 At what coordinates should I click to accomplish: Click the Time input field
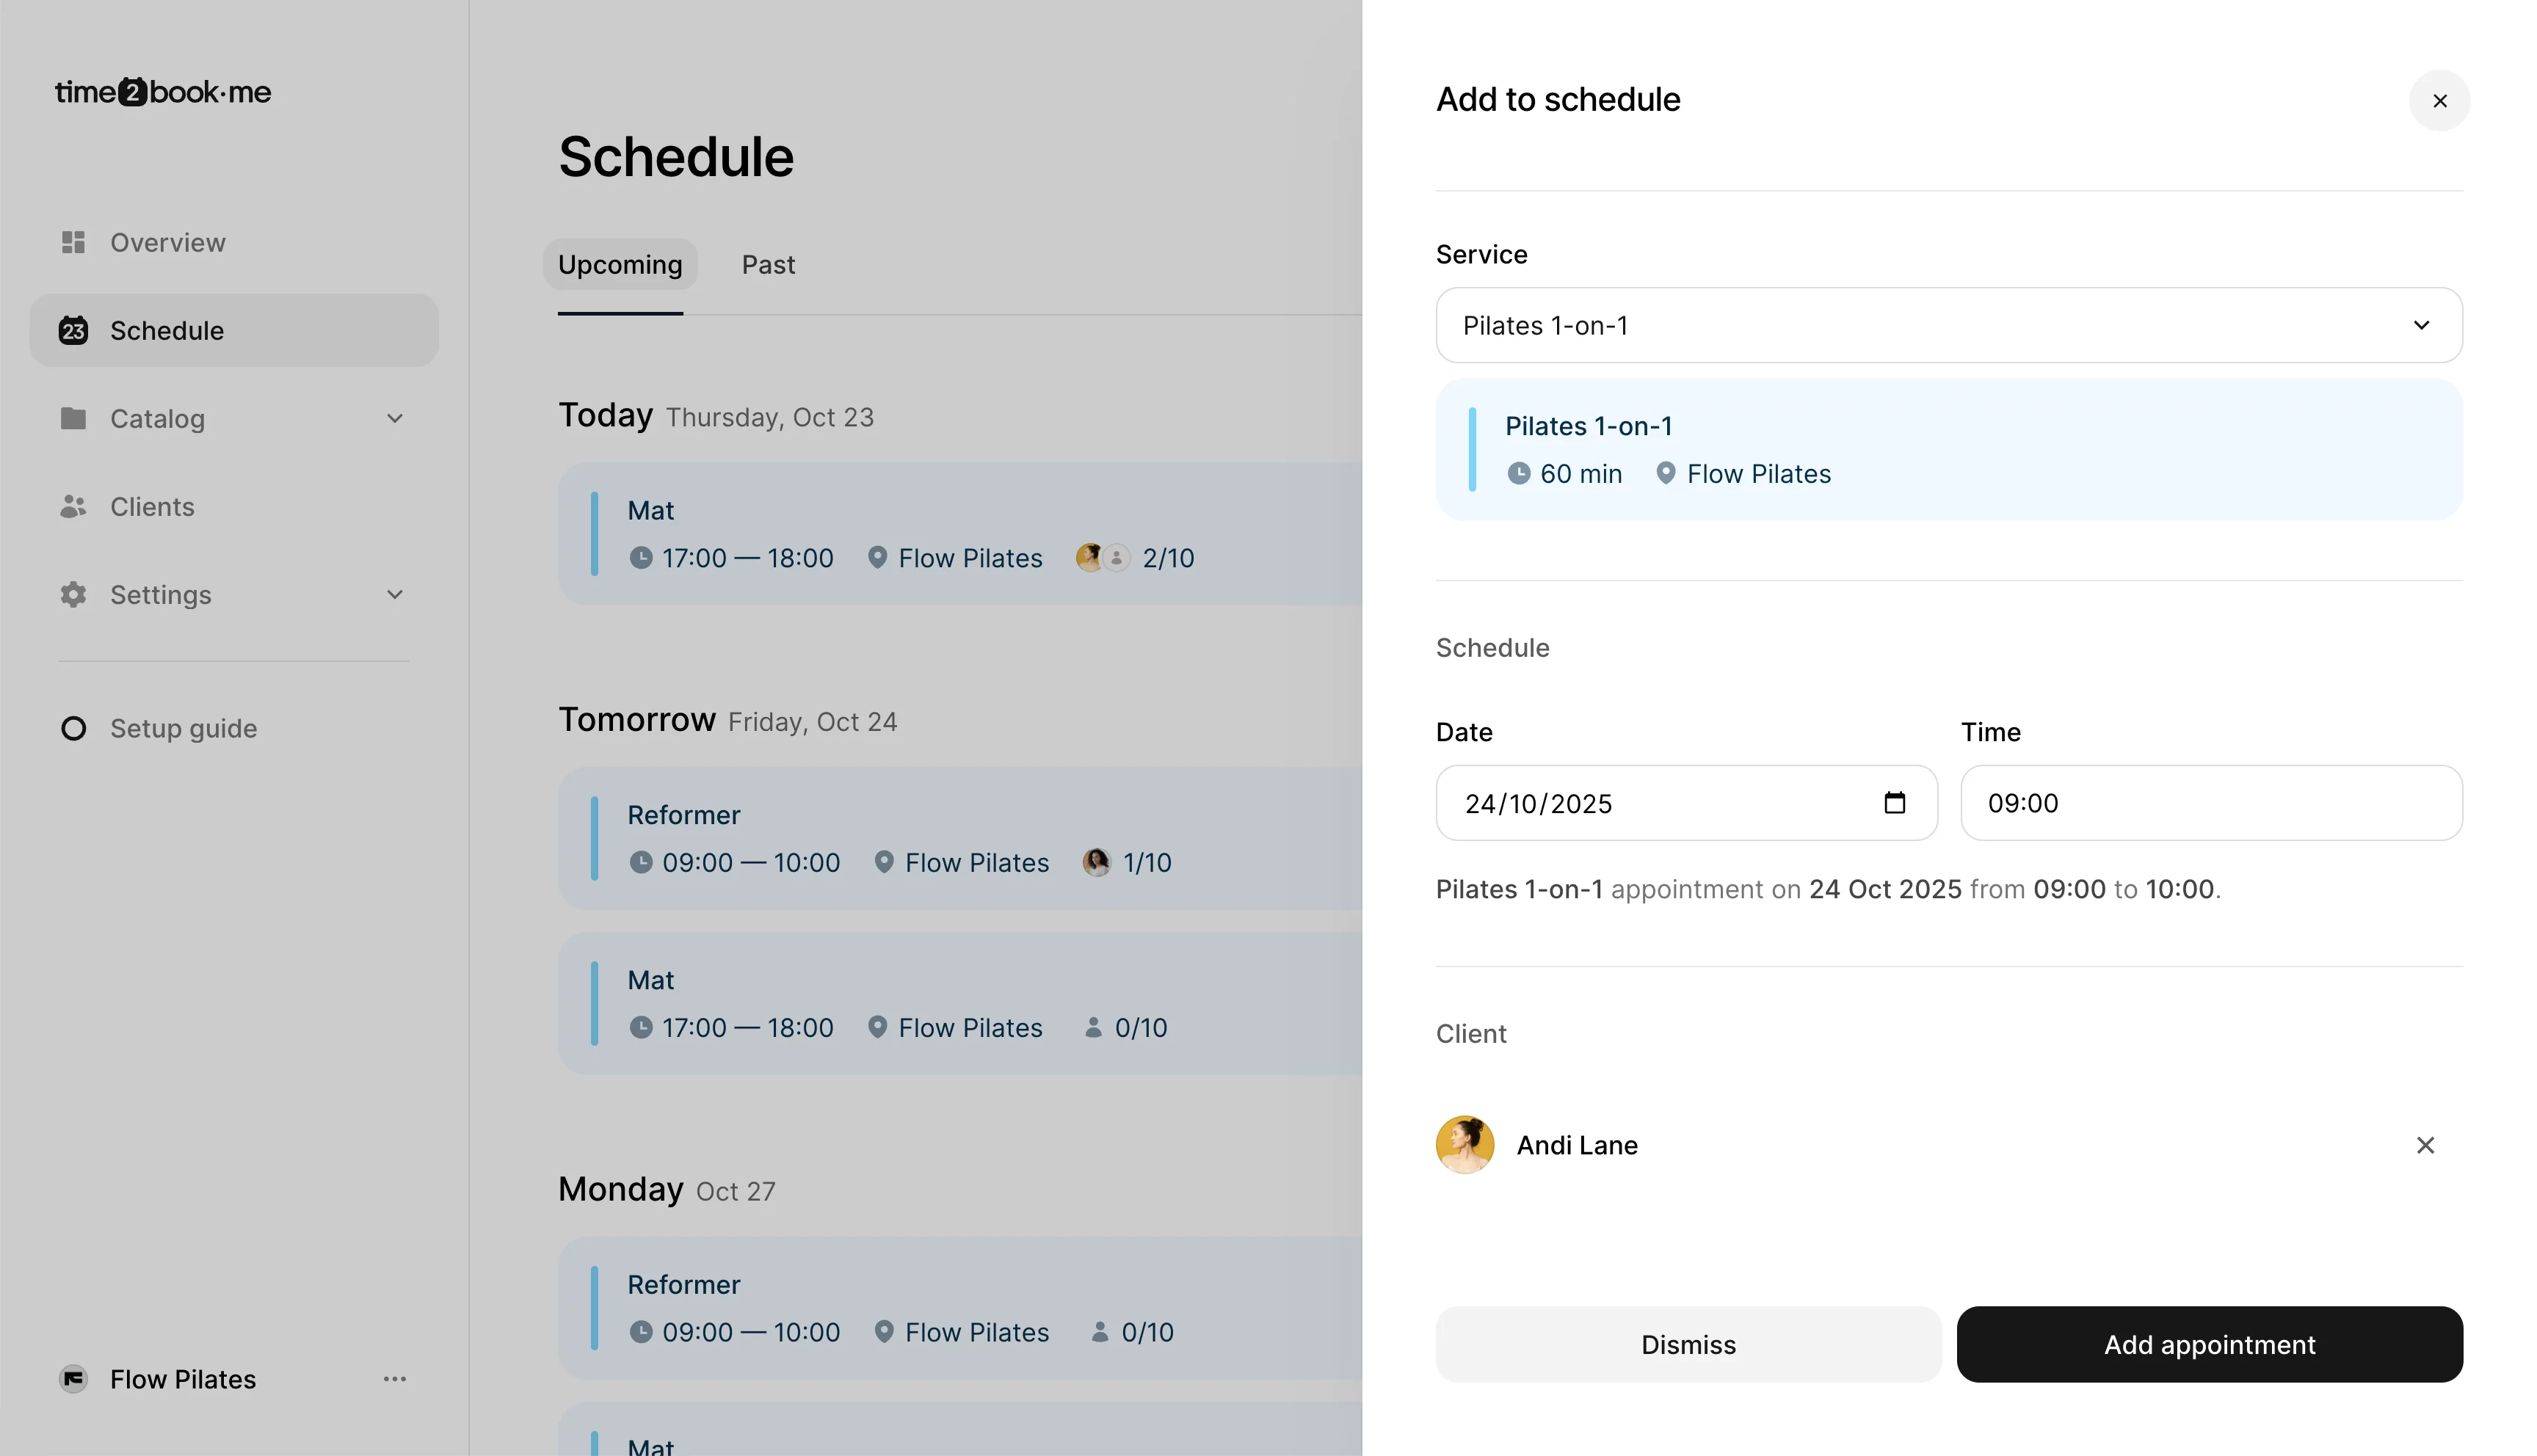(x=2210, y=803)
